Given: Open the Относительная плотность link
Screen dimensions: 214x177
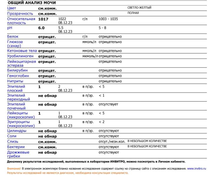Looking at the screenshot, I should [21, 21].
